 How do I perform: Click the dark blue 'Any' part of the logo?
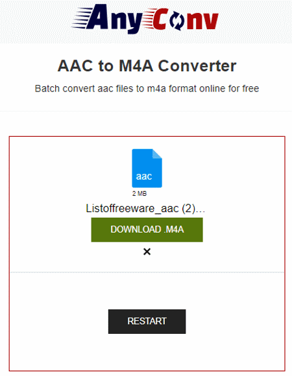[x=114, y=19]
